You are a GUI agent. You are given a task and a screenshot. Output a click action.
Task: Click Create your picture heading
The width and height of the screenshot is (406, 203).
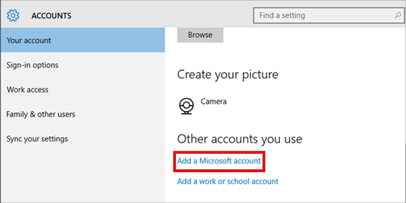click(227, 75)
